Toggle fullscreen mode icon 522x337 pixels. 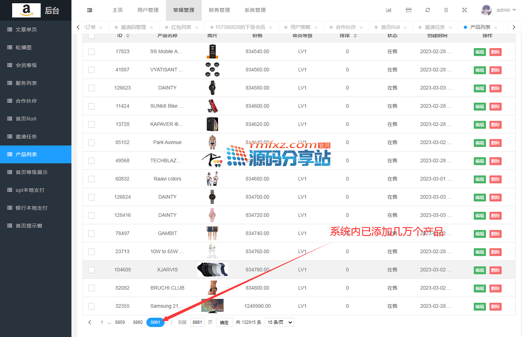[x=465, y=10]
